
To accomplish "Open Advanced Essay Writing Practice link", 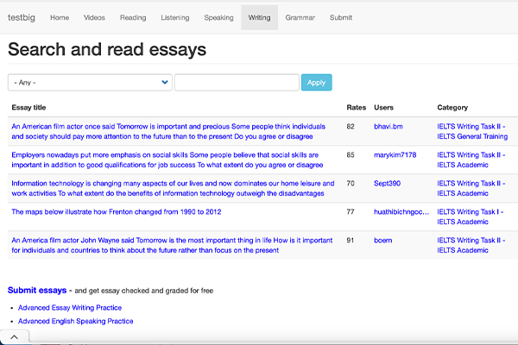I will [x=70, y=307].
